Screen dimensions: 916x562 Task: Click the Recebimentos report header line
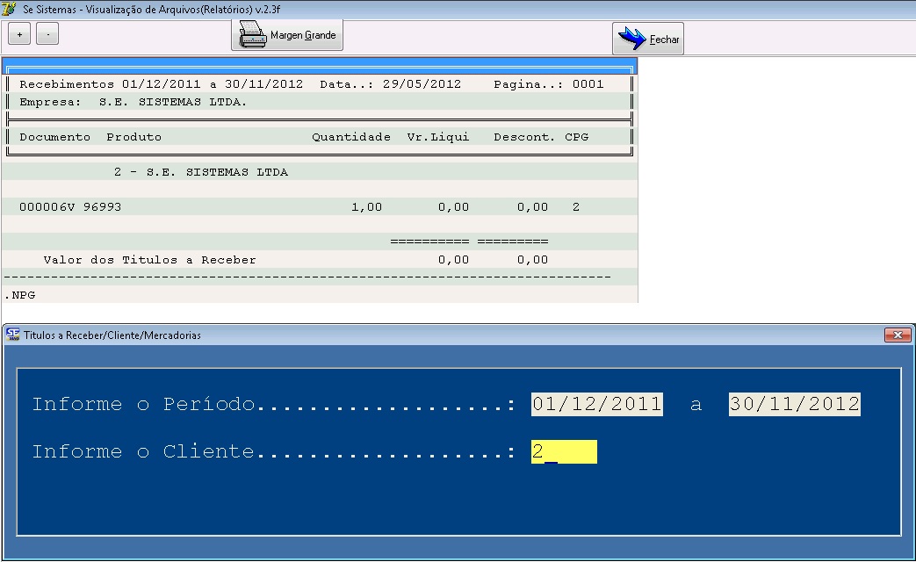pyautogui.click(x=161, y=84)
